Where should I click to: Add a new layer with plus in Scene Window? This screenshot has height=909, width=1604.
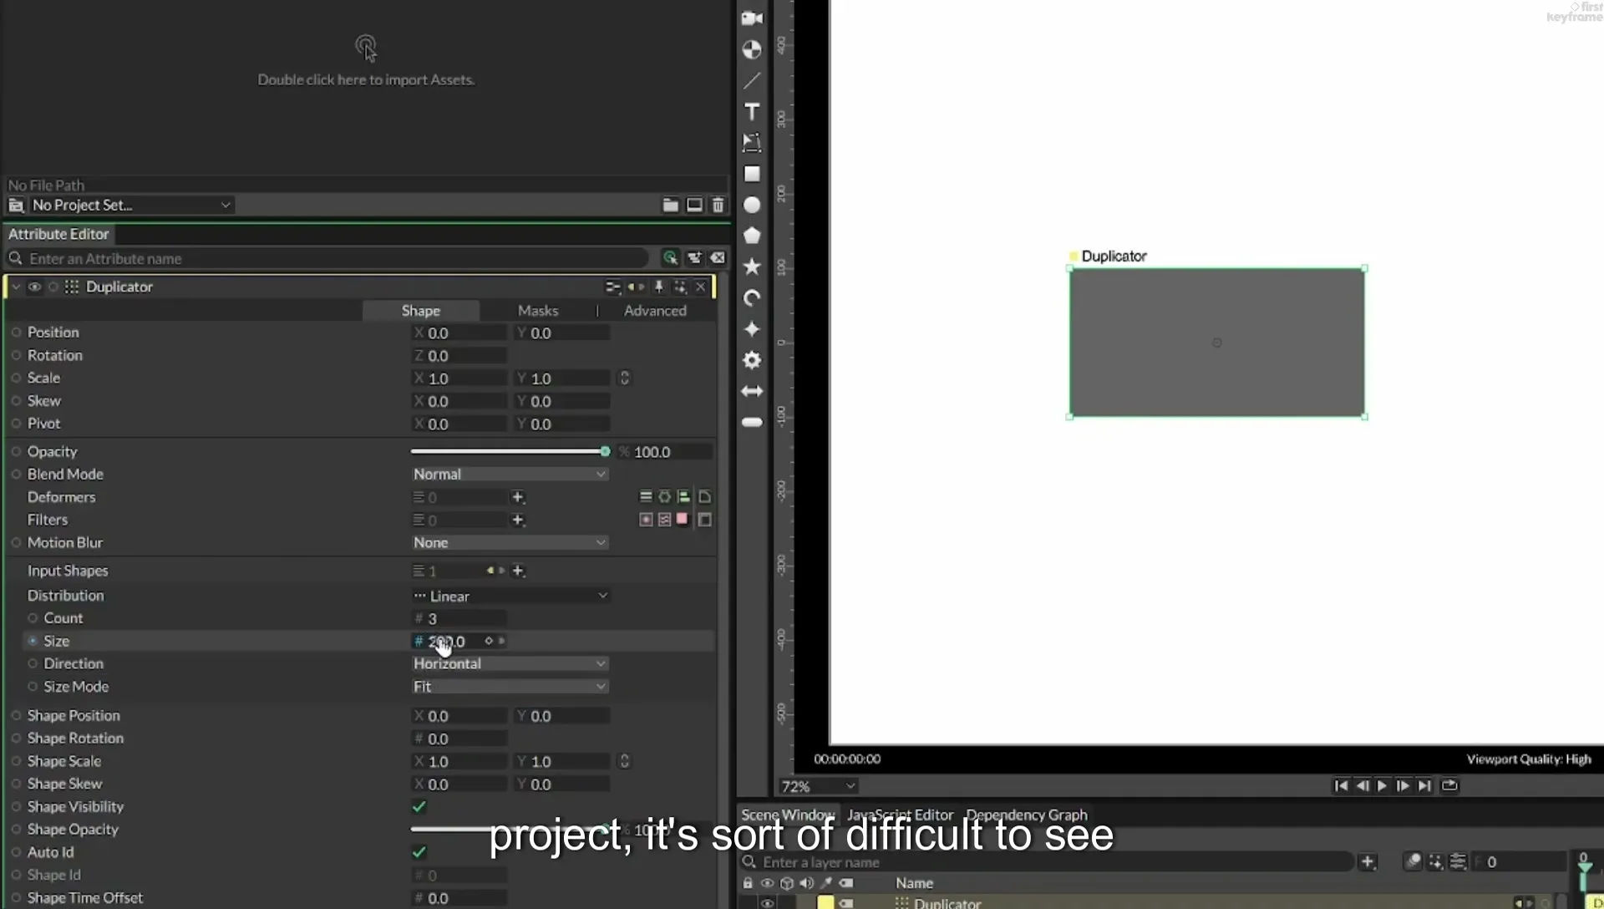1368,861
